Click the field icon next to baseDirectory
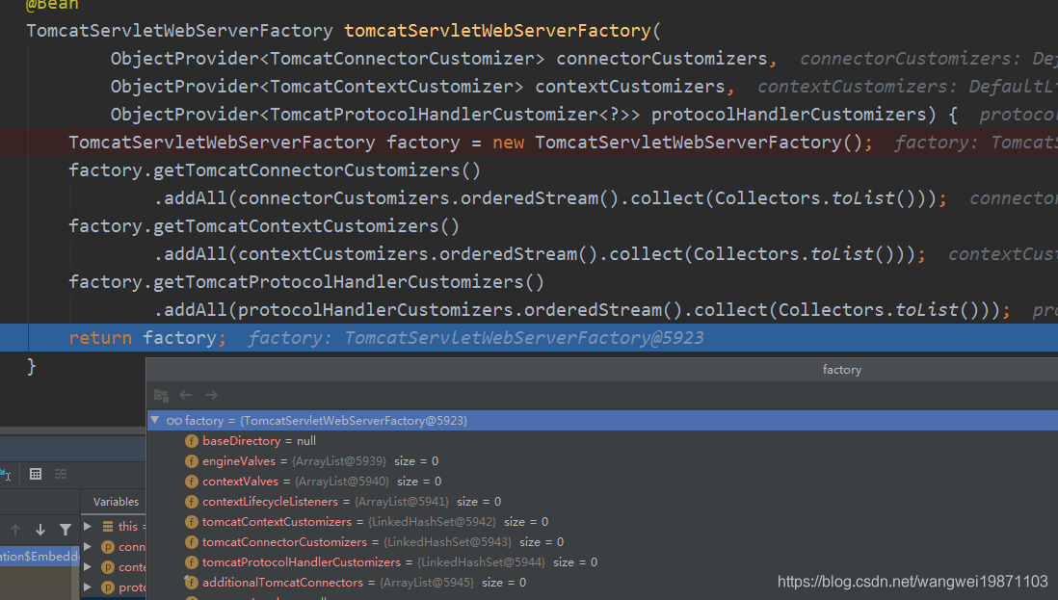The height and width of the screenshot is (600, 1058). pyautogui.click(x=192, y=441)
